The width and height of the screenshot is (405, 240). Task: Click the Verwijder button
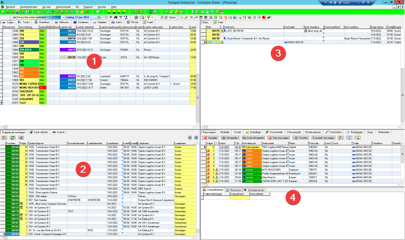[210, 138]
